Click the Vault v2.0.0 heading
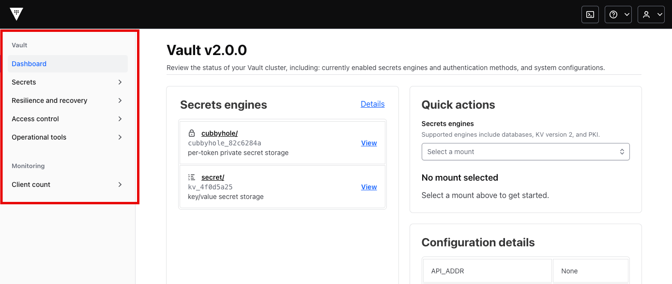This screenshot has width=672, height=284. 207,50
